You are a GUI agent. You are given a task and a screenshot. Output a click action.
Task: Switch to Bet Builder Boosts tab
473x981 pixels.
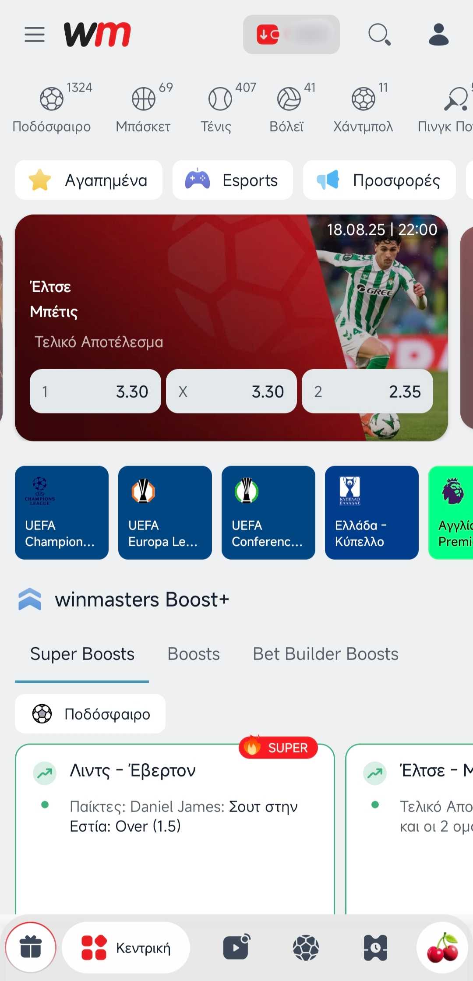pos(325,654)
